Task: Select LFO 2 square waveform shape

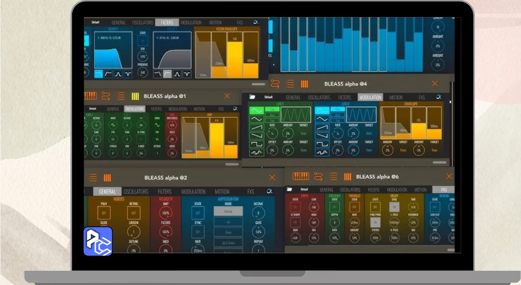Action: coord(322,144)
